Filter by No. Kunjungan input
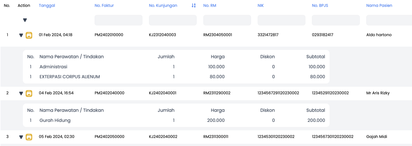Image resolution: width=412 pixels, height=146 pixels. [x=173, y=20]
